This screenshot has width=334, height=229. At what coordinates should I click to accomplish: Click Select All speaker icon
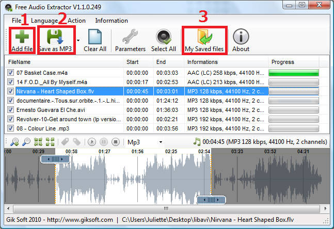coord(164,37)
